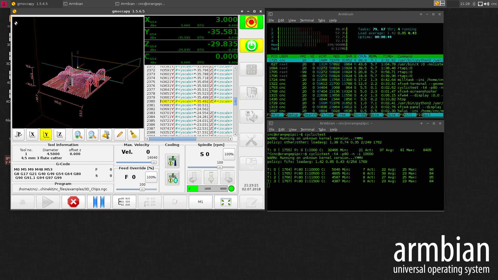This screenshot has width=498, height=280.
Task: Select G-code line N3671 in the listing
Action: click(x=196, y=101)
